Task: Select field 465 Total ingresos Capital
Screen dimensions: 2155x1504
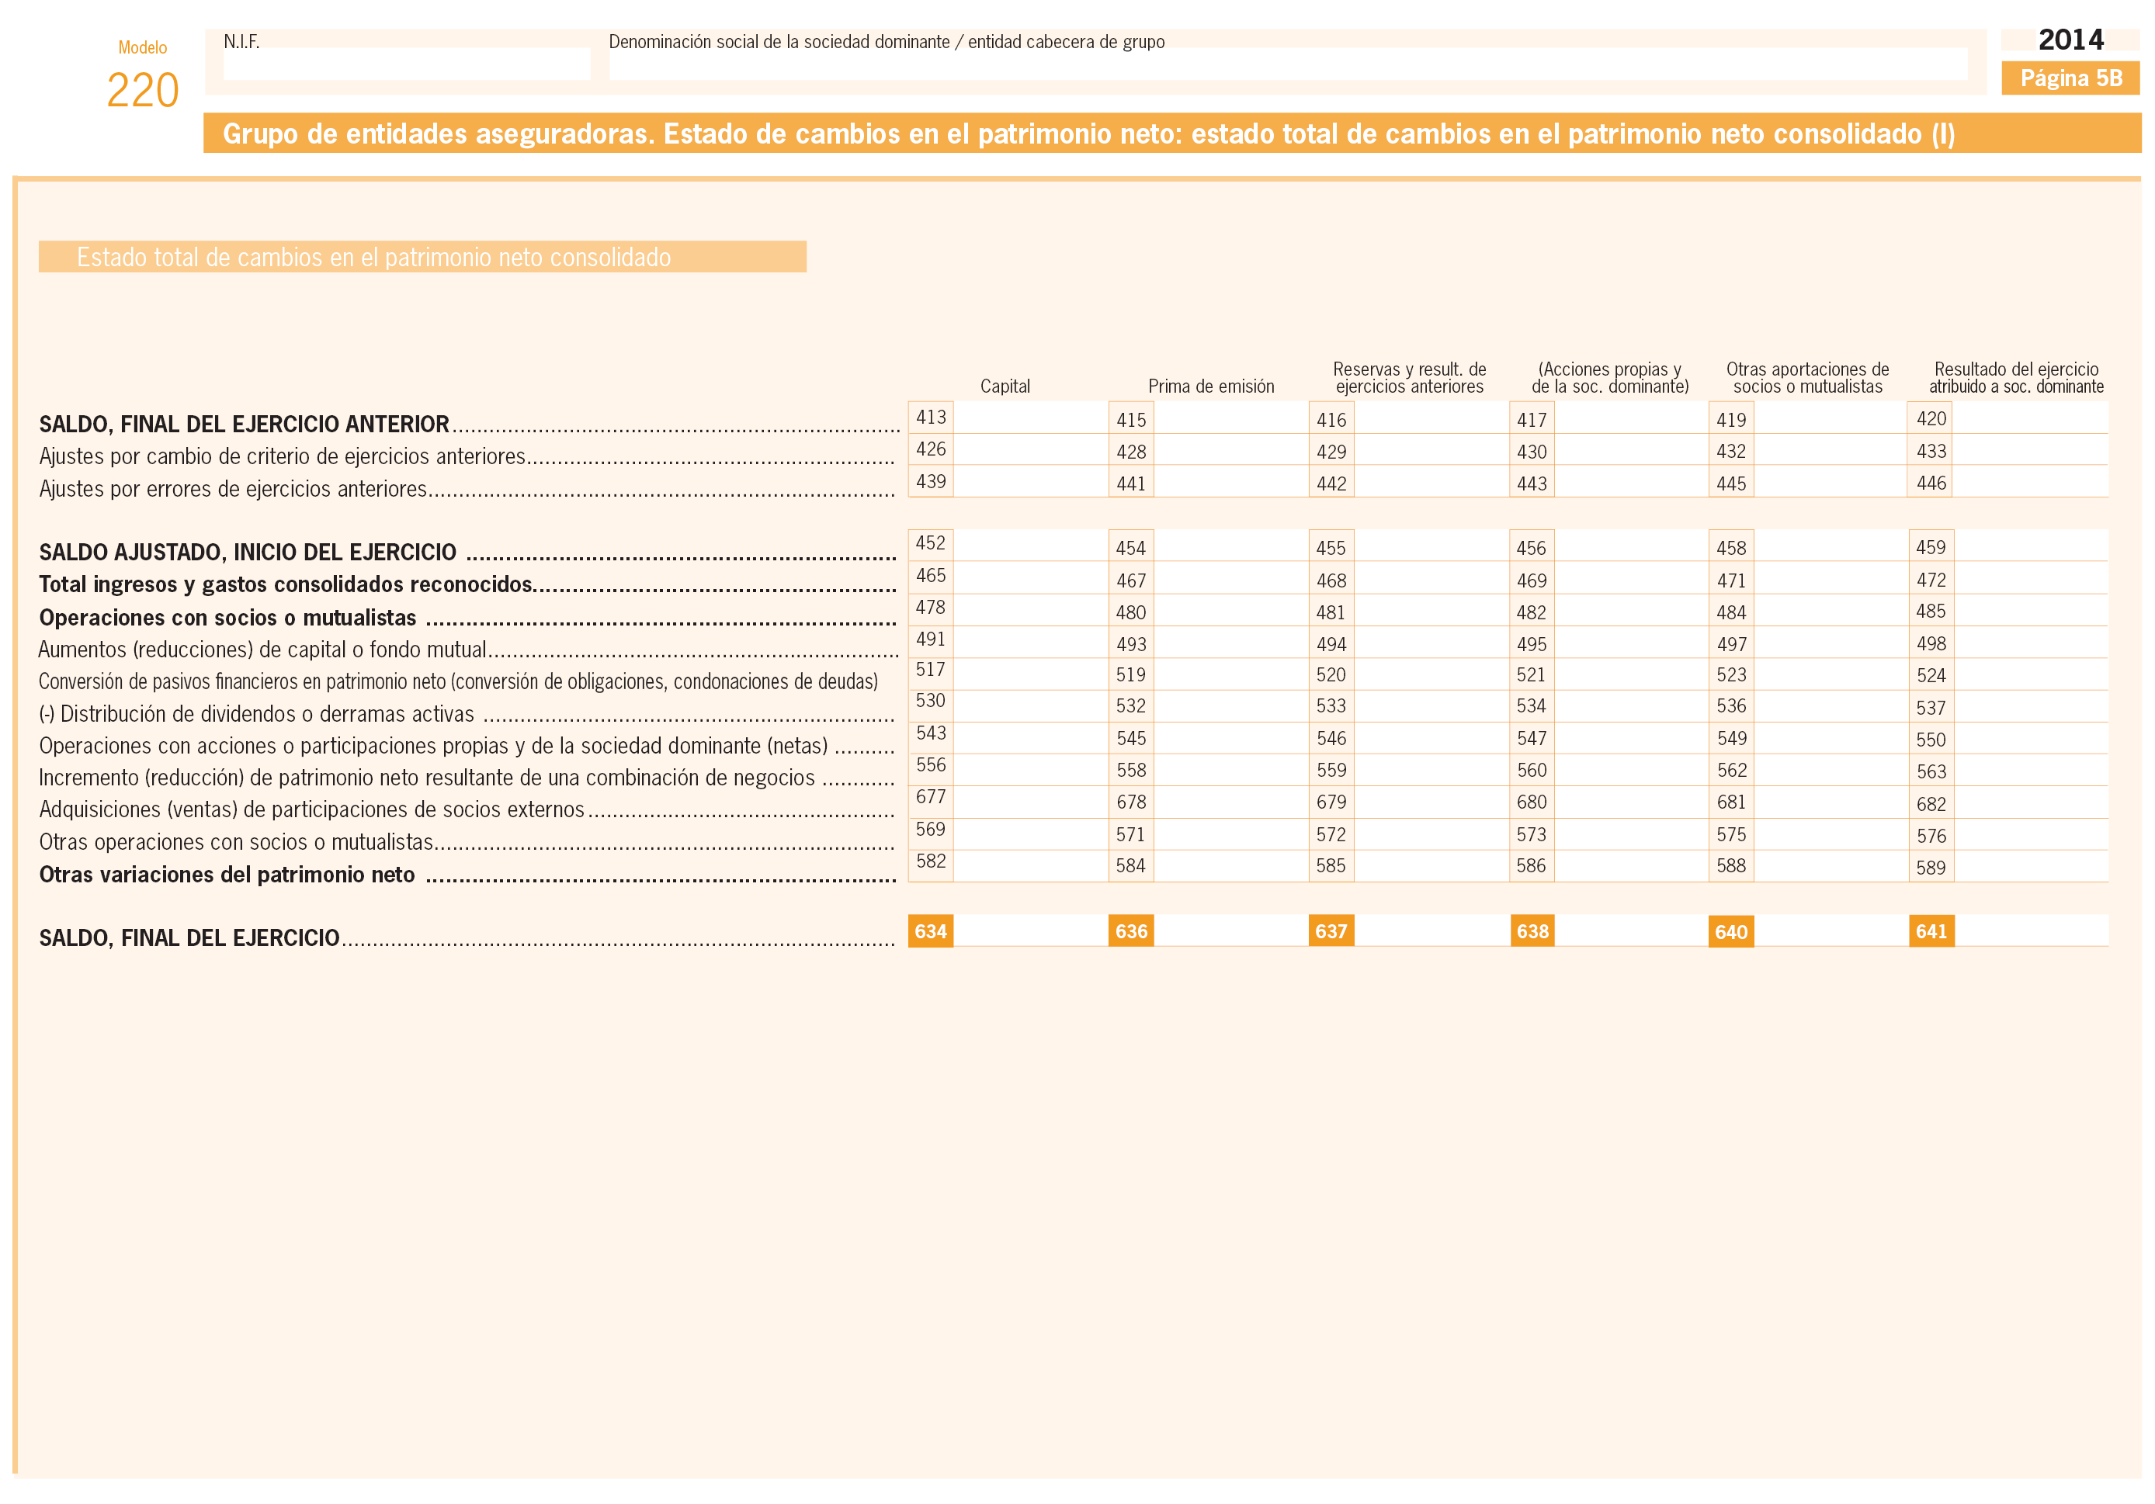Action: 1031,578
